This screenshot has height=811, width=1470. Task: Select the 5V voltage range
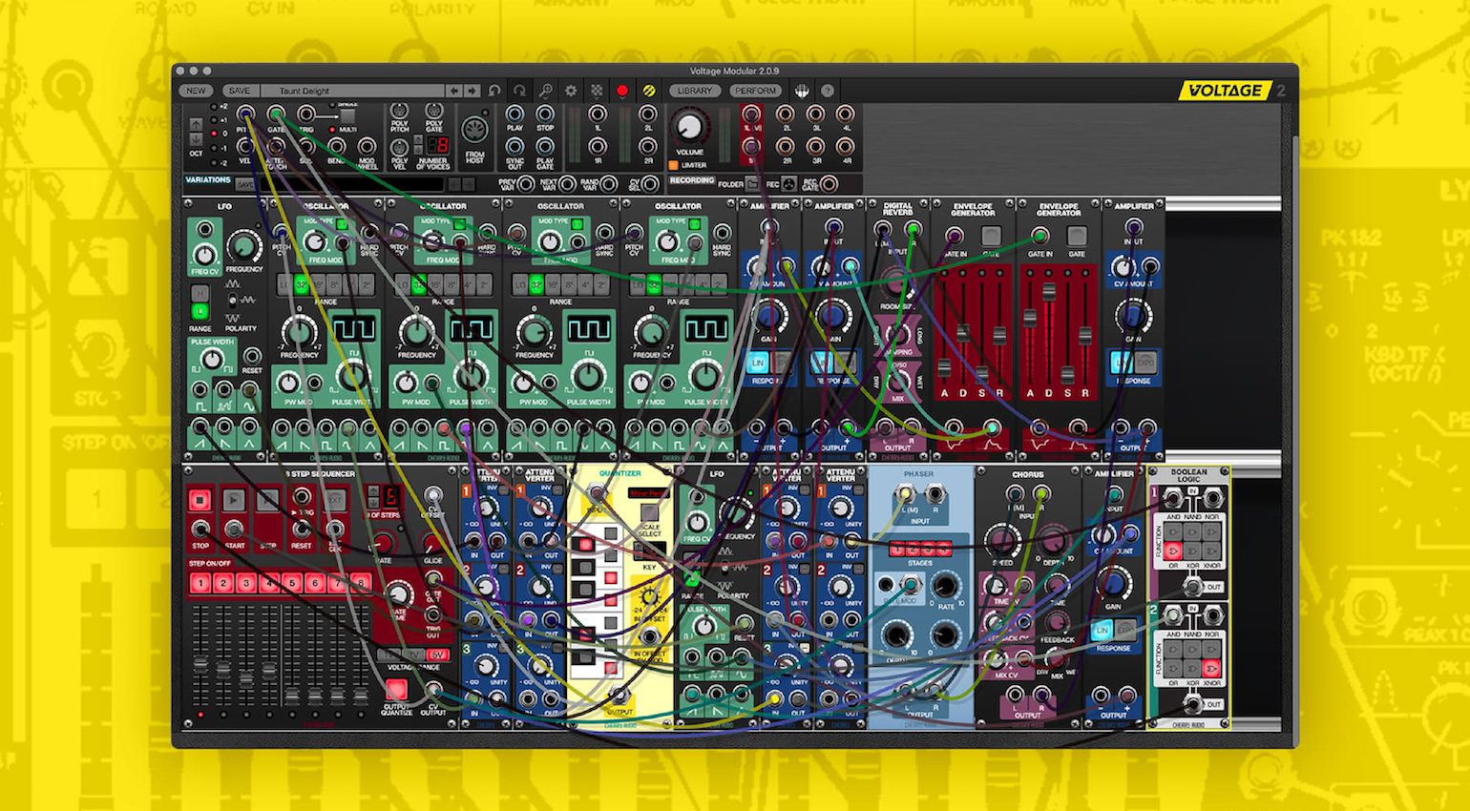(x=437, y=655)
